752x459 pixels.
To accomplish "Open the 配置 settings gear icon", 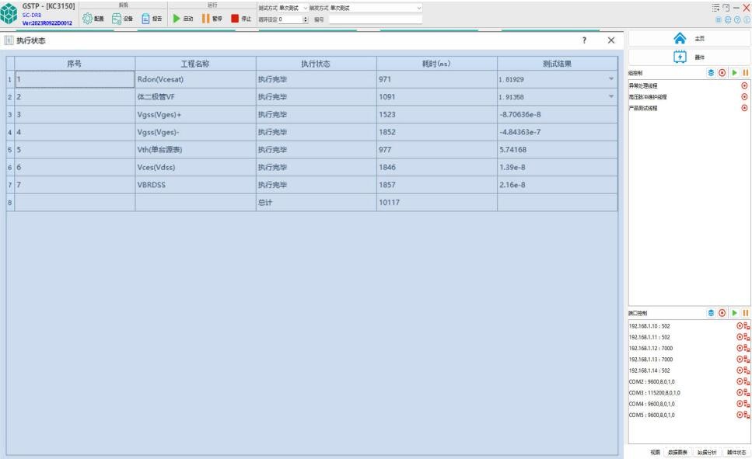I will pyautogui.click(x=88, y=19).
